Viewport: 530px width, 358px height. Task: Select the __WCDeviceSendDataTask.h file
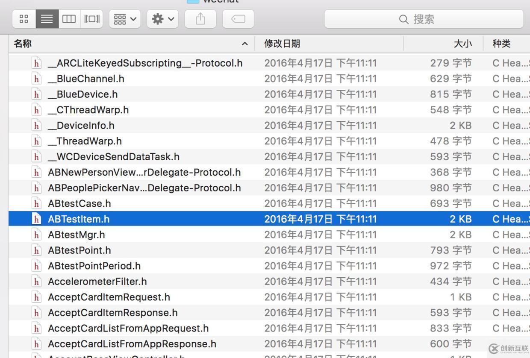(114, 156)
